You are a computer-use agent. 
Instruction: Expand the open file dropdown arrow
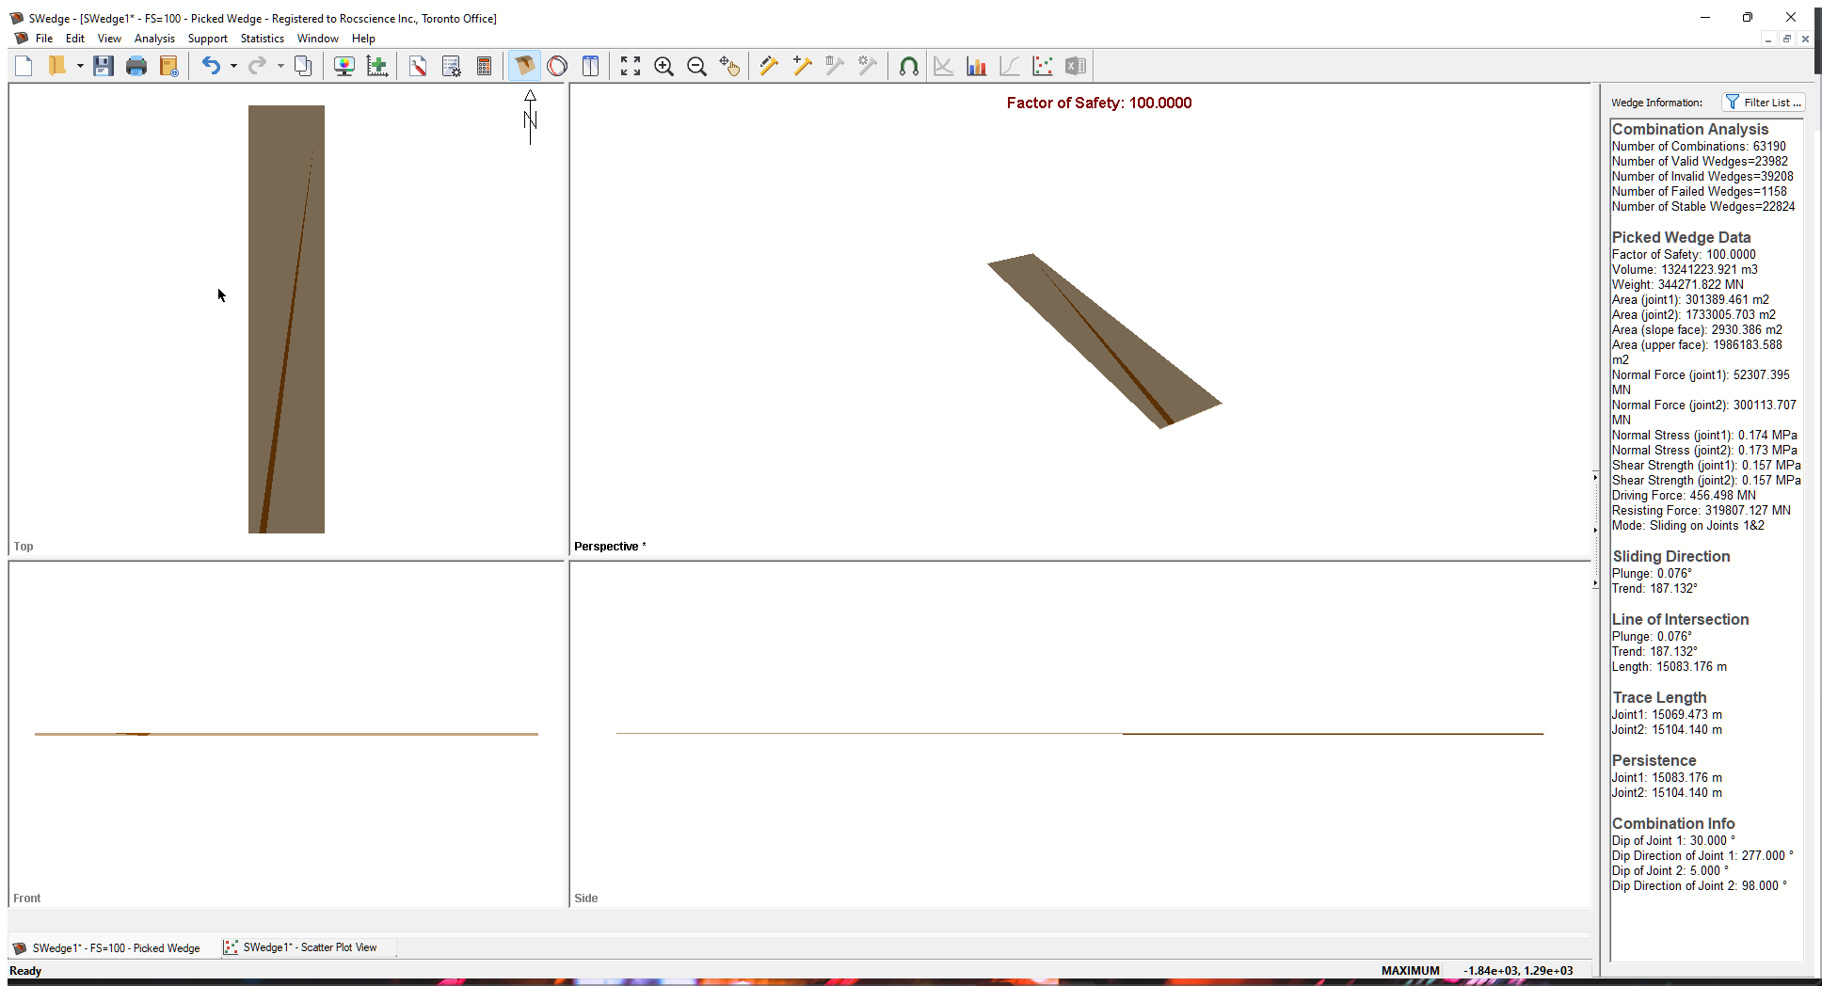[80, 66]
